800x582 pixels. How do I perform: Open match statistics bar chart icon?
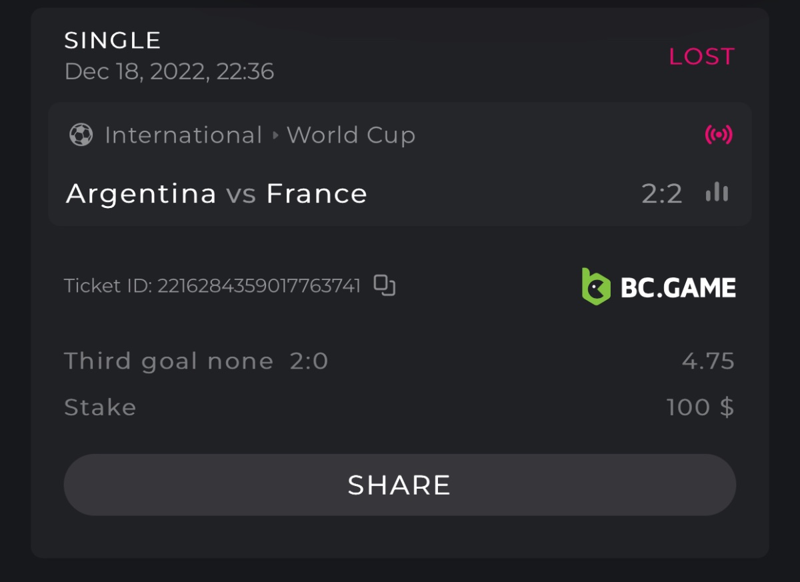pos(717,193)
